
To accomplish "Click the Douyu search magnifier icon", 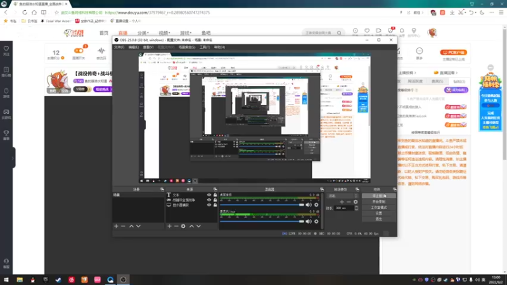I will point(339,33).
